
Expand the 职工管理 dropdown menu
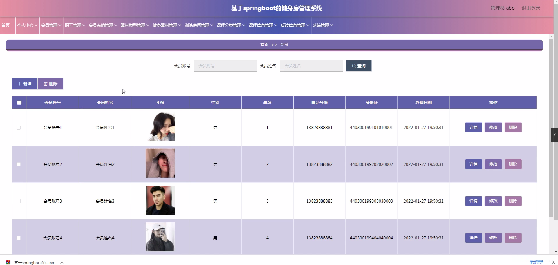[x=75, y=25]
